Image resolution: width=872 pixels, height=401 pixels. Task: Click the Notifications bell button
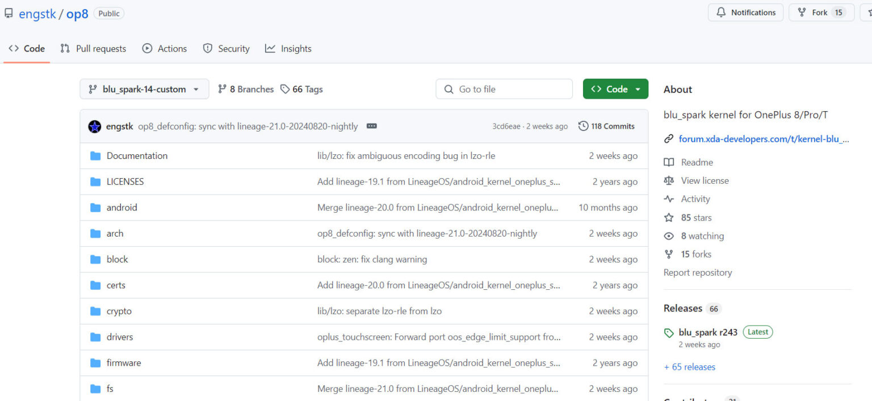pos(745,12)
